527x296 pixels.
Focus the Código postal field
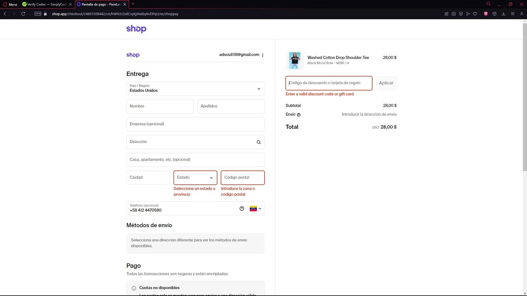243,177
